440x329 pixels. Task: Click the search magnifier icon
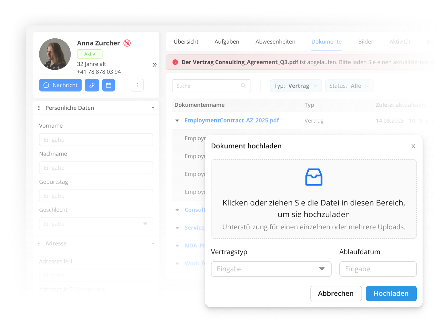click(x=243, y=86)
